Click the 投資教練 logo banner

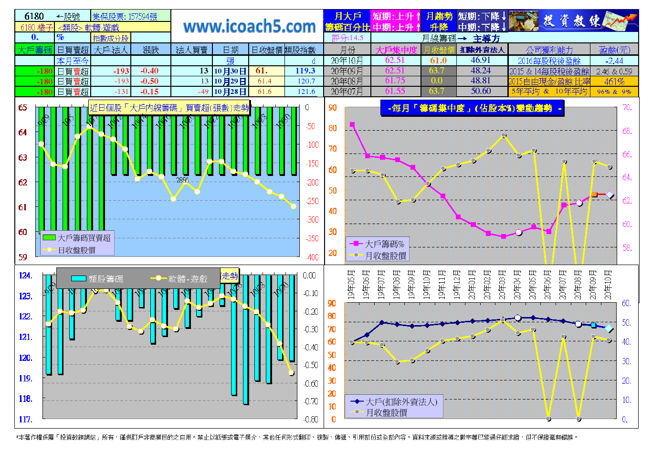click(x=573, y=21)
